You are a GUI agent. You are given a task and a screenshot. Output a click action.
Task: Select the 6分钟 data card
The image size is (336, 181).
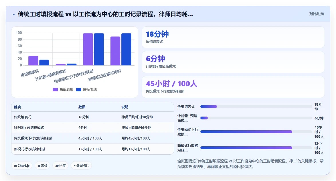(x=233, y=62)
